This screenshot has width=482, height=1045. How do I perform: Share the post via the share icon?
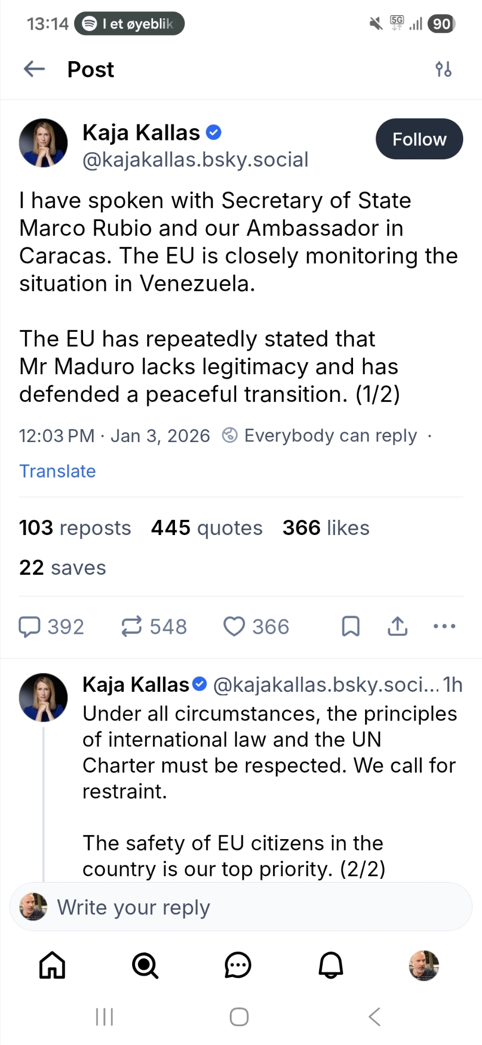(397, 626)
